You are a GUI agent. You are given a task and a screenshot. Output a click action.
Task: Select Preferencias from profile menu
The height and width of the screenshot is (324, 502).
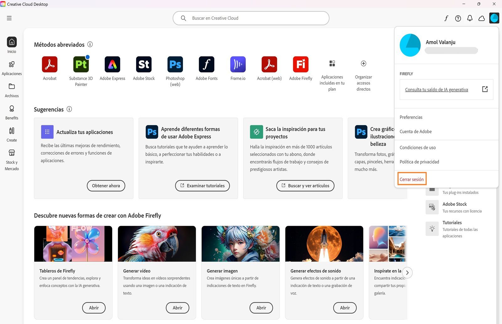[411, 117]
